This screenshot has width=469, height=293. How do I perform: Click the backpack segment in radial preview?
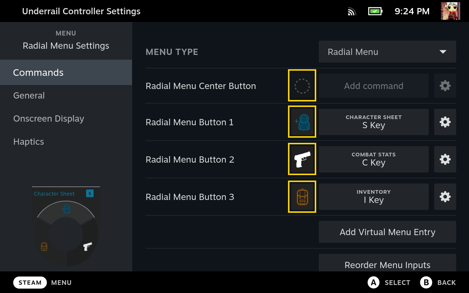tap(44, 246)
